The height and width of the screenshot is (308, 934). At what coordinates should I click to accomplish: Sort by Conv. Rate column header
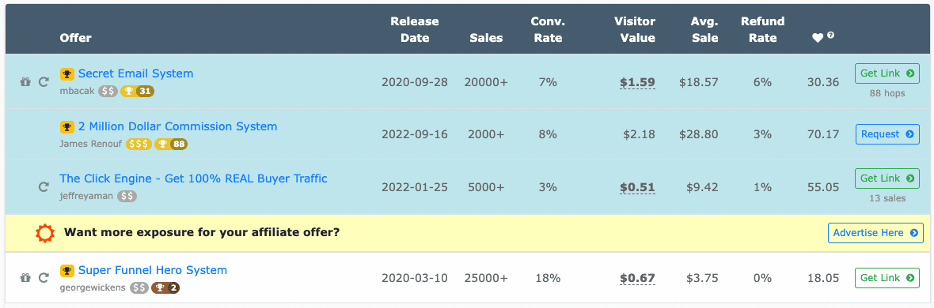(x=548, y=30)
